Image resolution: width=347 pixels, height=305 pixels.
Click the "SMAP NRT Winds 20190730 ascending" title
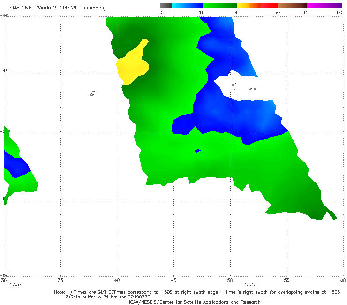tap(57, 8)
